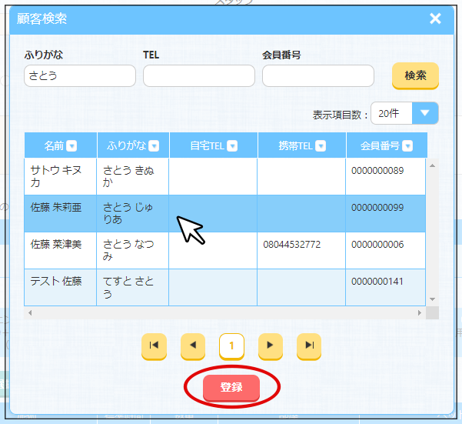Select page 1 in pagination
Screen dimensions: 462x424
coord(231,346)
